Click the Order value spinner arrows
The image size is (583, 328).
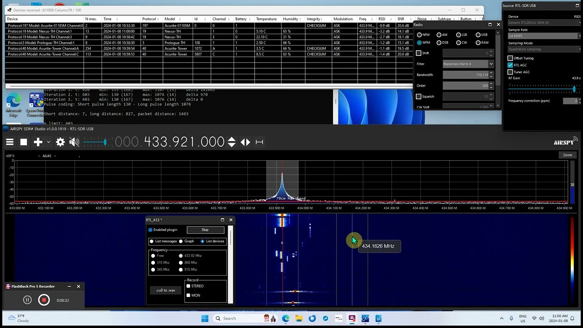pyautogui.click(x=491, y=86)
